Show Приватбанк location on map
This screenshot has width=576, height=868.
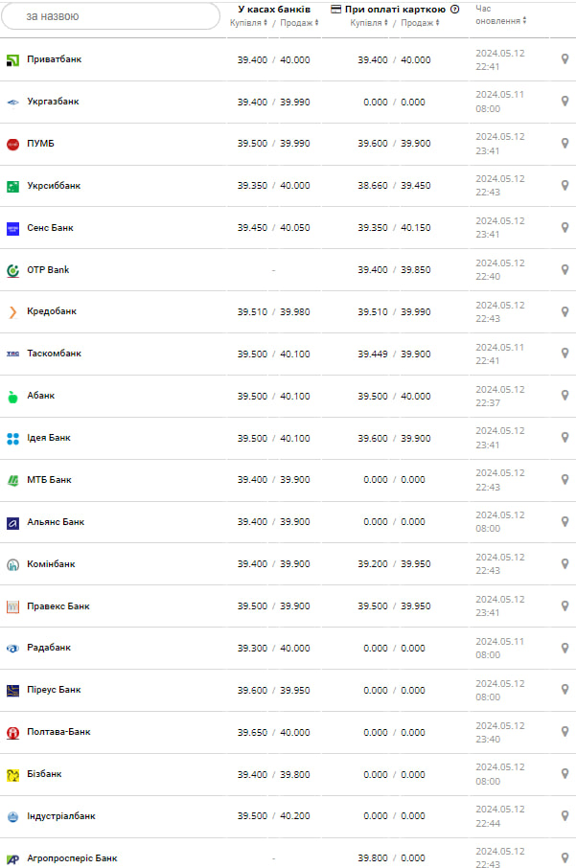pos(564,59)
